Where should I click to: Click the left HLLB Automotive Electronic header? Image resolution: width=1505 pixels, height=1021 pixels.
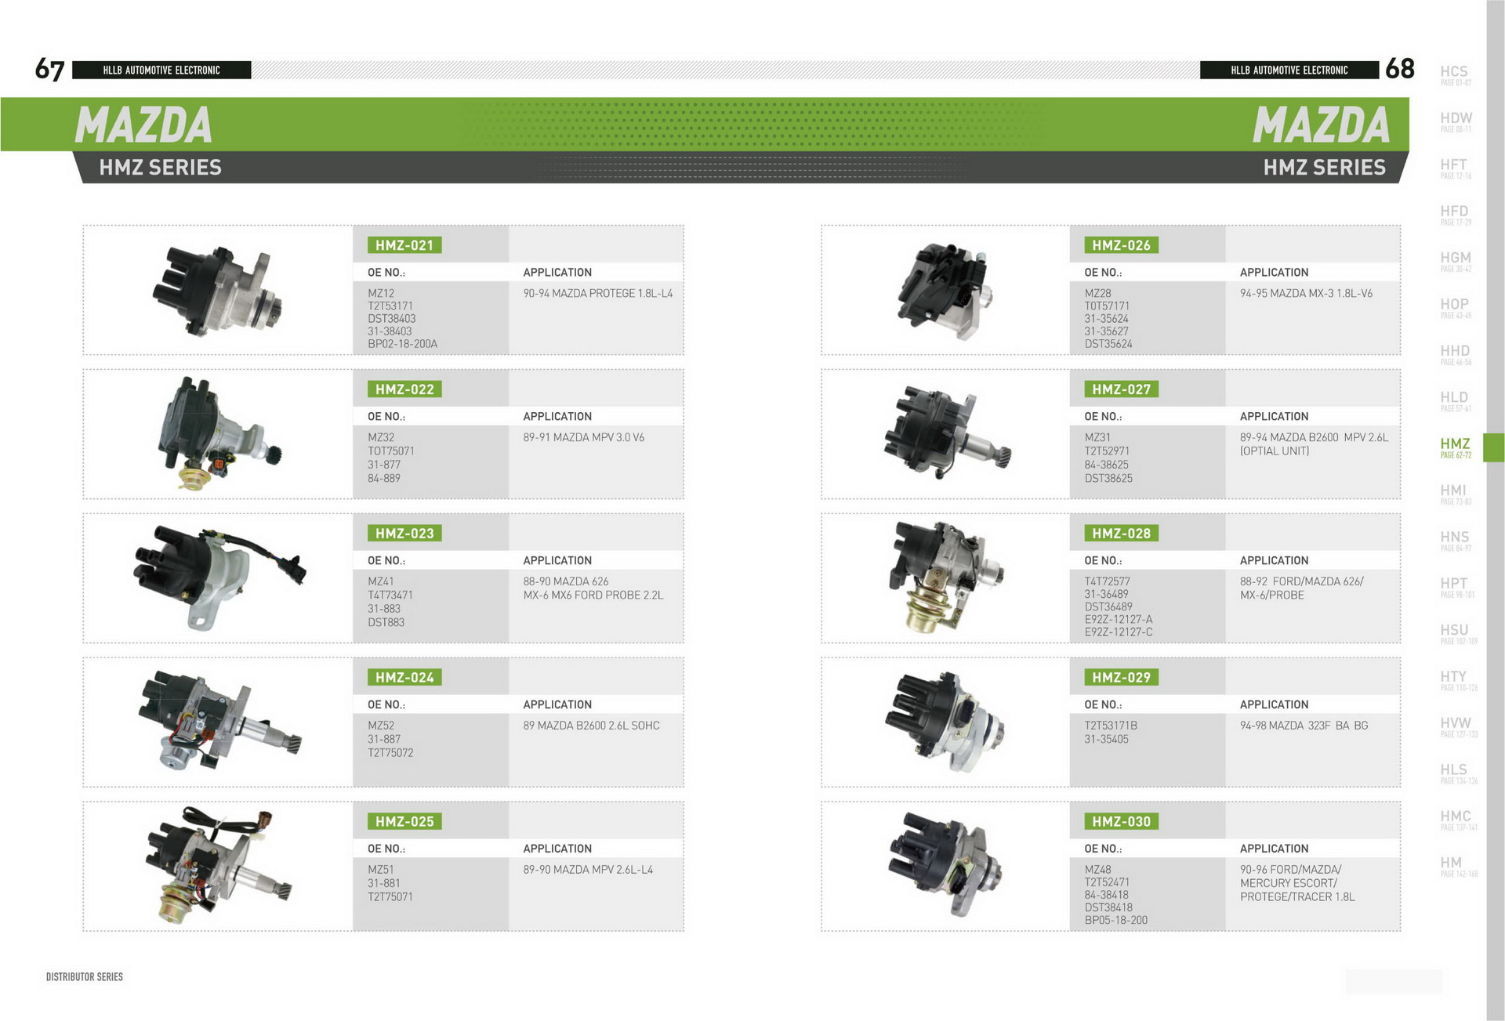[x=161, y=71]
